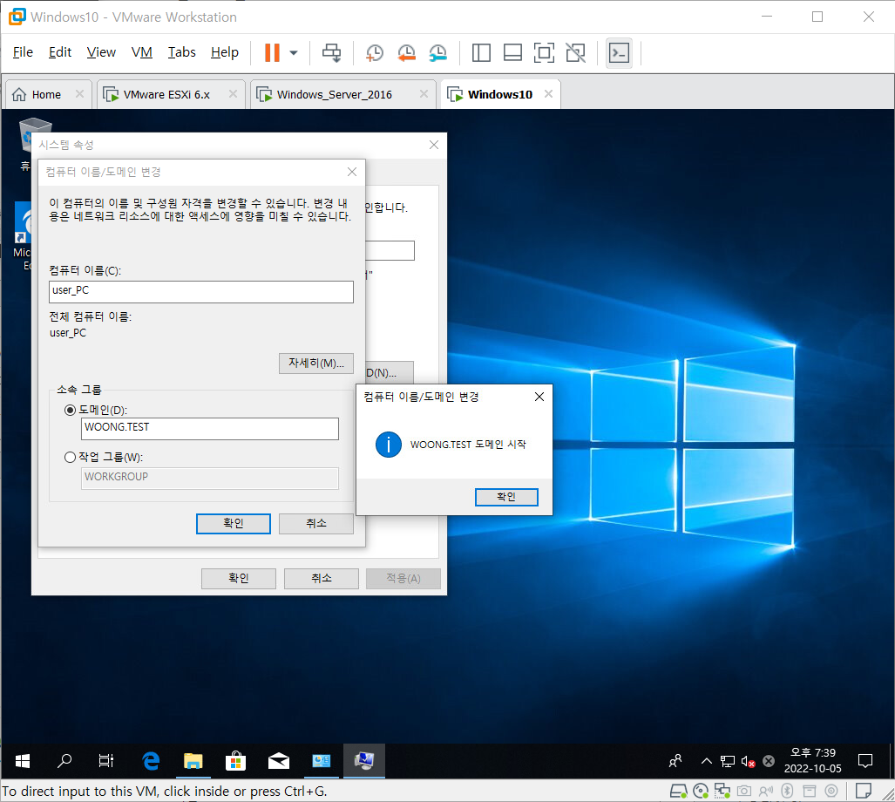Close the 시스템 속성 window
This screenshot has height=802, width=895.
(x=434, y=145)
